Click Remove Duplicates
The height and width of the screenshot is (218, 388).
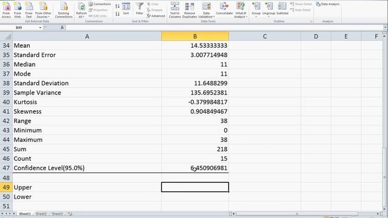(190, 10)
